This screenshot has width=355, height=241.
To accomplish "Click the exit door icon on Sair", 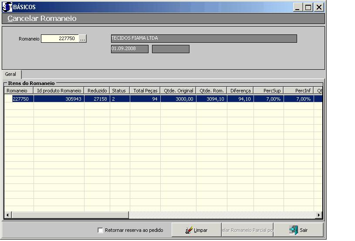I will (294, 230).
